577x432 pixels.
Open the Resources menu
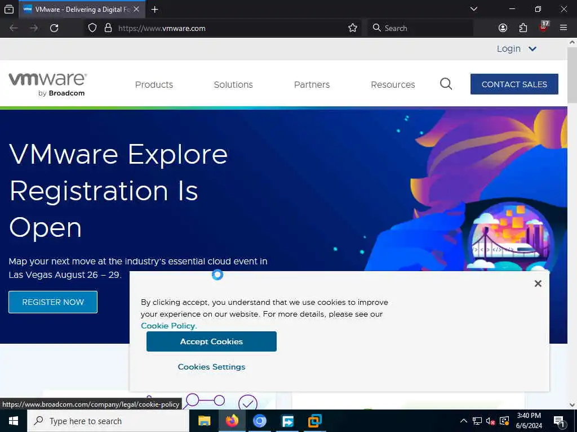[x=393, y=84]
